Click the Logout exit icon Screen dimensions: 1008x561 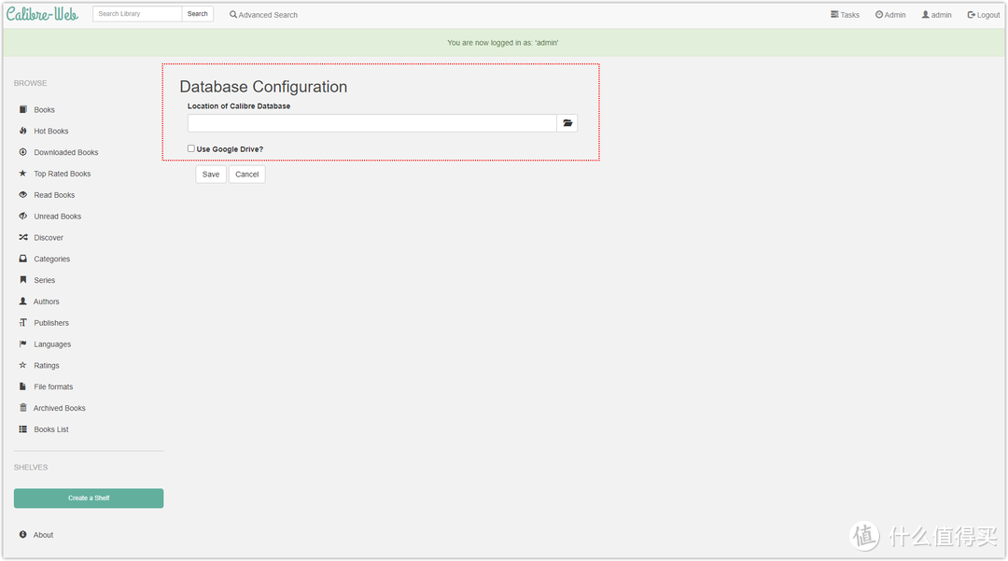point(972,14)
